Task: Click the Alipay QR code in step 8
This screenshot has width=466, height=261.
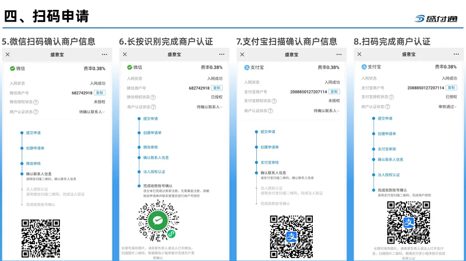Action: pyautogui.click(x=408, y=223)
